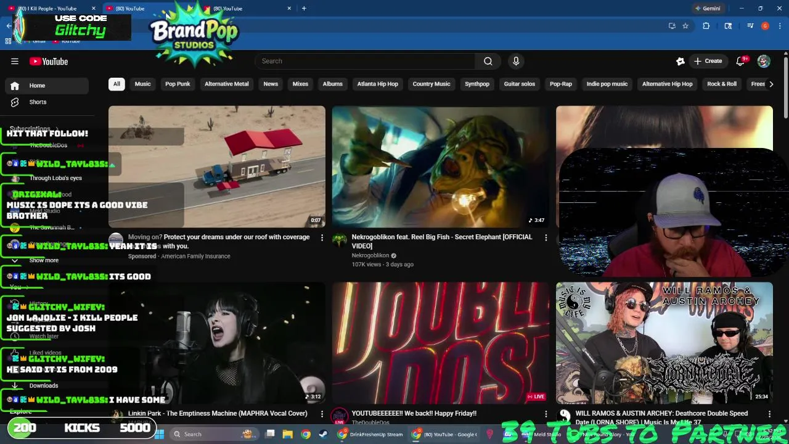
Task: Click the search magnifier button
Action: [488, 61]
